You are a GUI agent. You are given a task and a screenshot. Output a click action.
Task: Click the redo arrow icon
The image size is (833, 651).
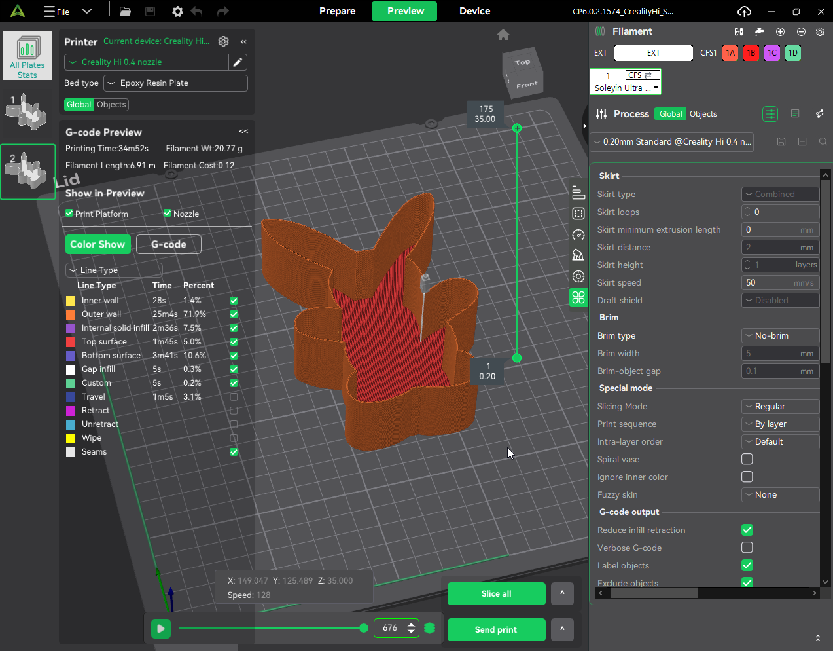[222, 11]
